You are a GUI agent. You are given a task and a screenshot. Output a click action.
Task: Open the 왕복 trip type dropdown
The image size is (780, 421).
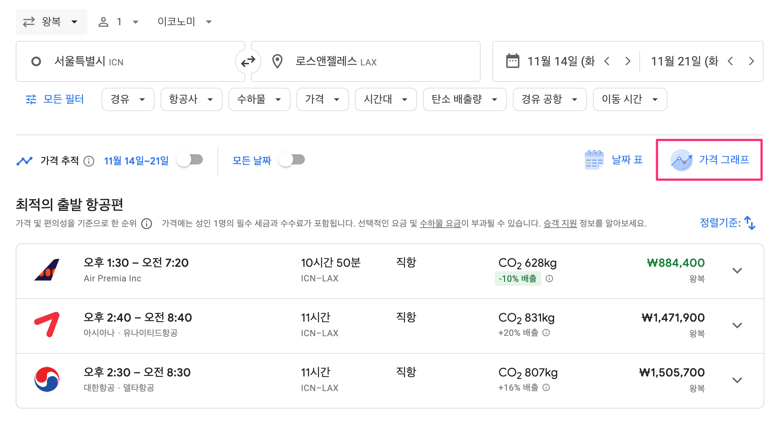[x=51, y=22]
